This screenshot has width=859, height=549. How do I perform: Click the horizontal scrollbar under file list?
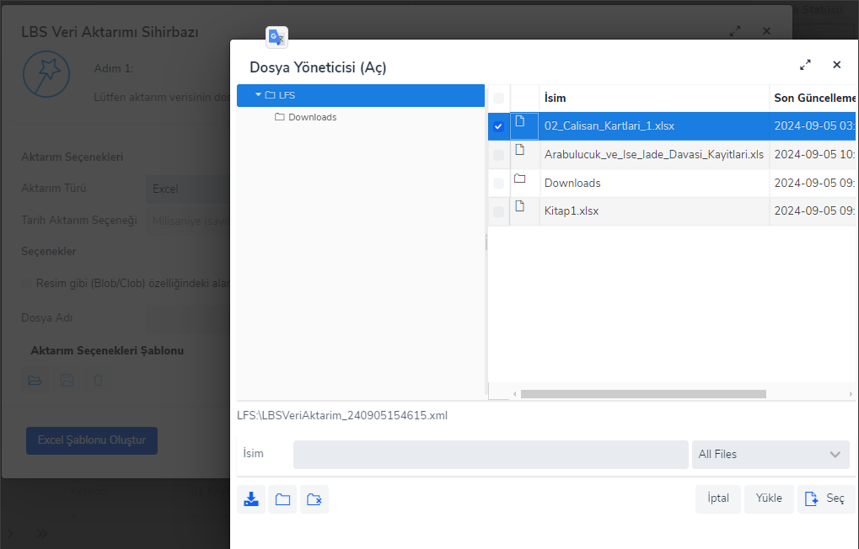pos(642,394)
